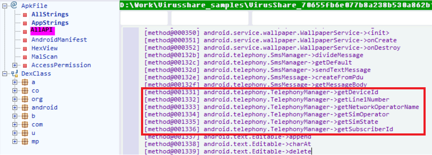The width and height of the screenshot is (432, 155).
Task: Select the Editable->delete line
Action: [228, 152]
